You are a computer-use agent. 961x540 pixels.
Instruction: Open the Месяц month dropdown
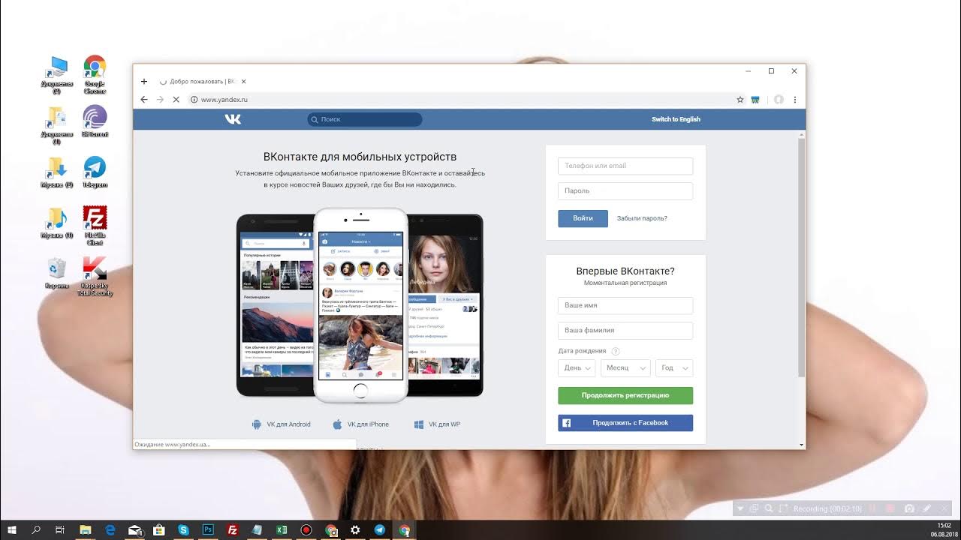coord(625,367)
